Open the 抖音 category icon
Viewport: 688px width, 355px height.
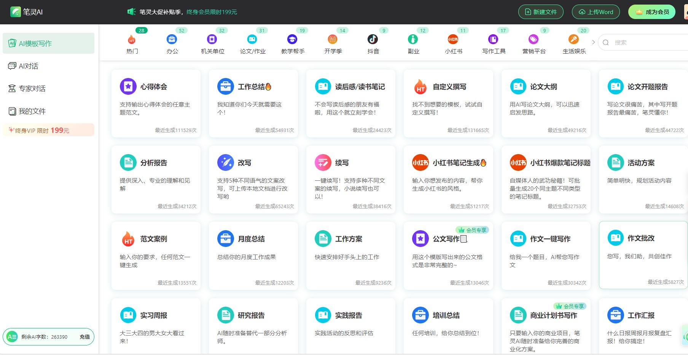pyautogui.click(x=373, y=39)
